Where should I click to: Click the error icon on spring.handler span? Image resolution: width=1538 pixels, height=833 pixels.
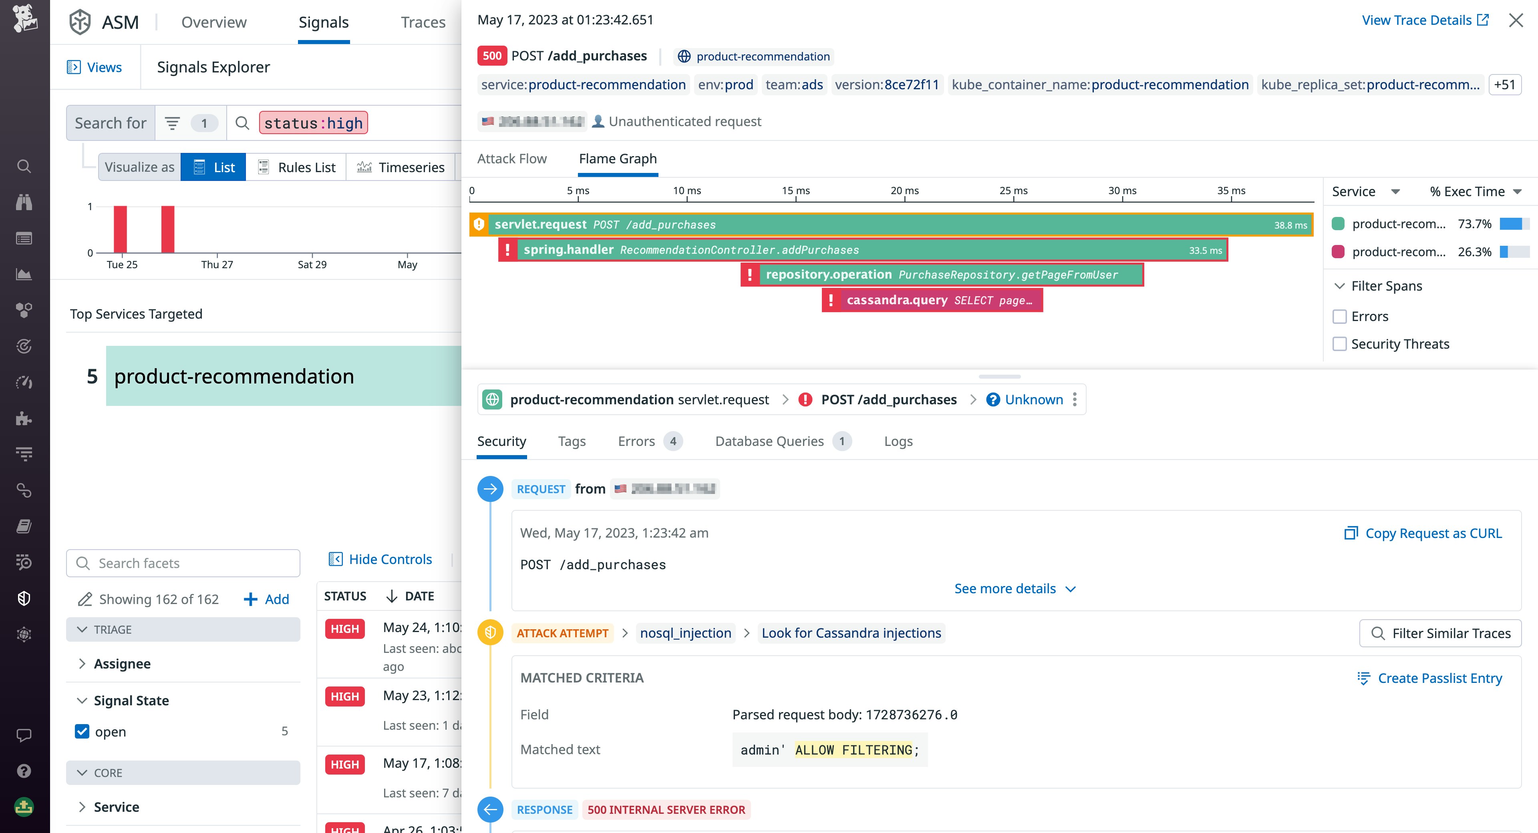[507, 249]
